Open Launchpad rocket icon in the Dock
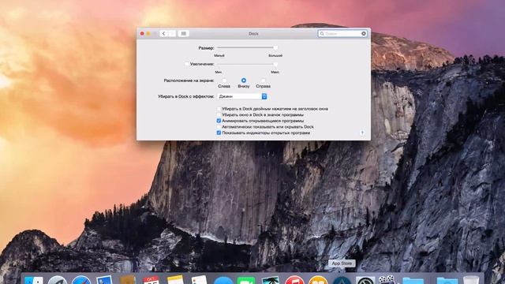 [x=58, y=279]
